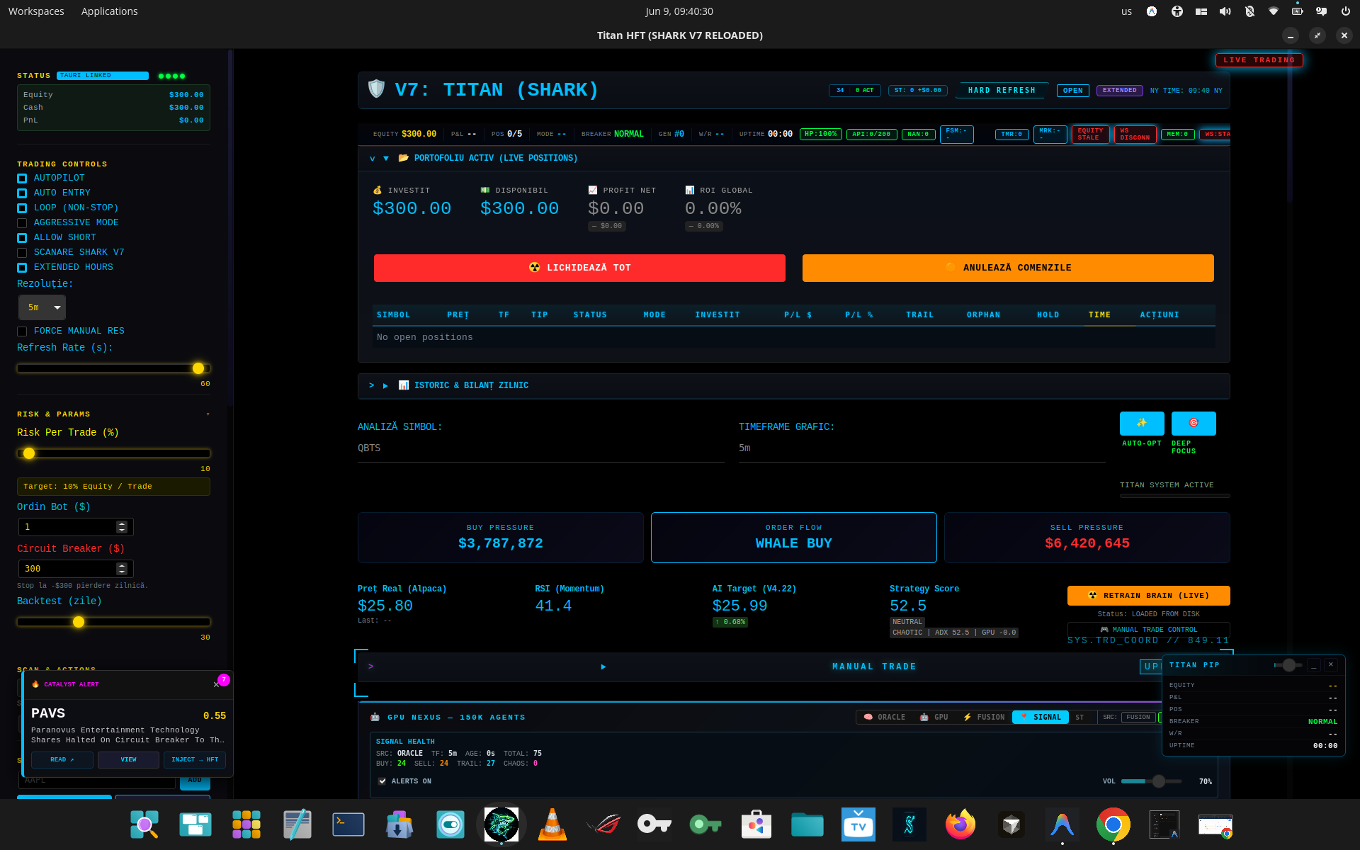
Task: Open the ROG icon app in dock
Action: coord(603,824)
